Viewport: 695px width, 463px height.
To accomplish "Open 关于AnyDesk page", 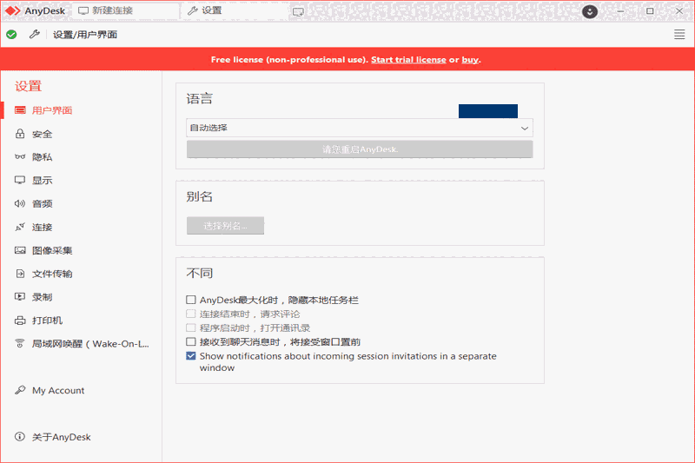I will pos(61,437).
